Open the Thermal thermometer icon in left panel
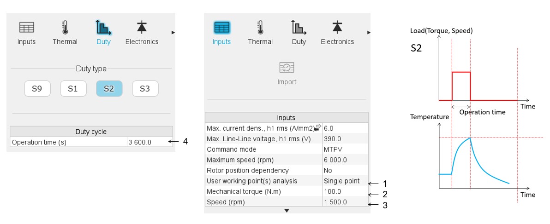 tap(65, 28)
